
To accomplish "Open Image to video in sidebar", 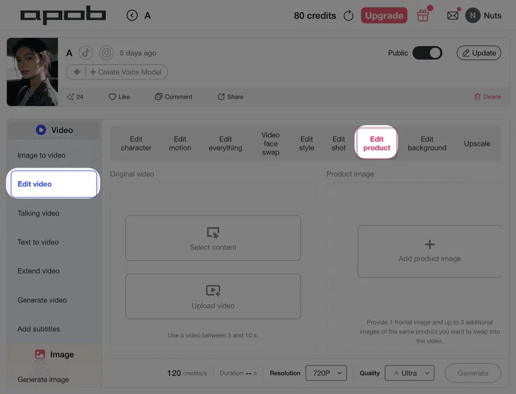I will coord(41,155).
